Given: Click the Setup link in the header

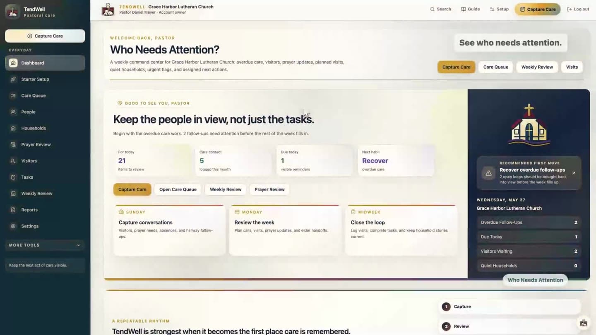Looking at the screenshot, I should pos(499,9).
